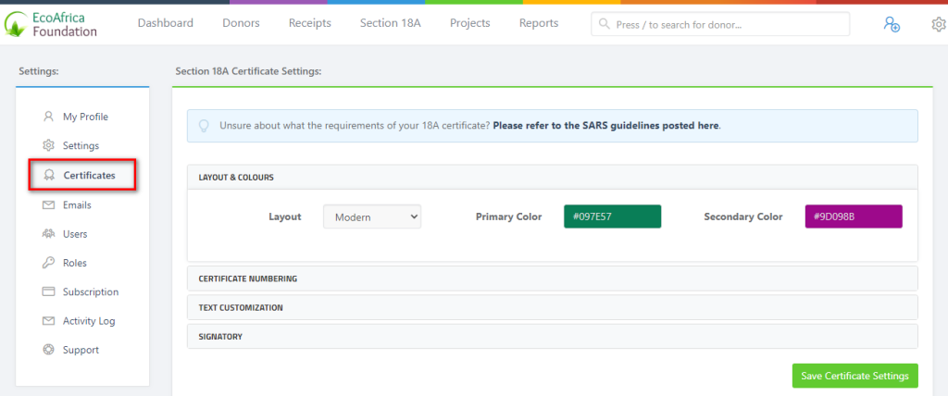
Task: Click the Subscription card icon
Action: [x=48, y=292]
